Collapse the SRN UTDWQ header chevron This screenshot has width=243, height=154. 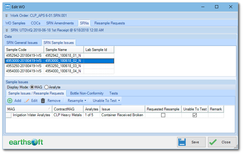pyautogui.click(x=7, y=30)
